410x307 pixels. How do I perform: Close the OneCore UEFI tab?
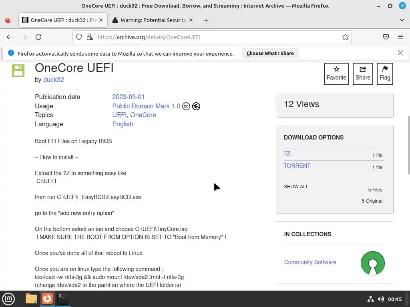(x=101, y=20)
